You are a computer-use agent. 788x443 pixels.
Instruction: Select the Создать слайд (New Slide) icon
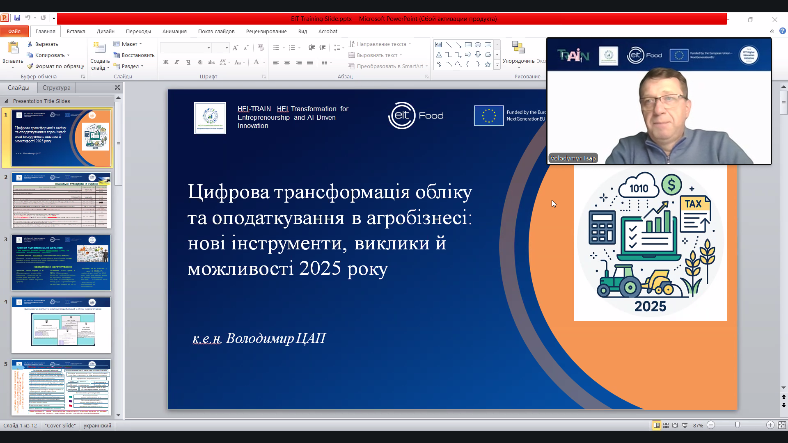[99, 48]
